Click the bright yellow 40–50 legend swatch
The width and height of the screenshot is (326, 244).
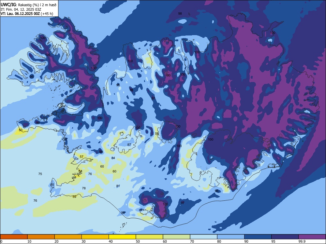[122, 237]
